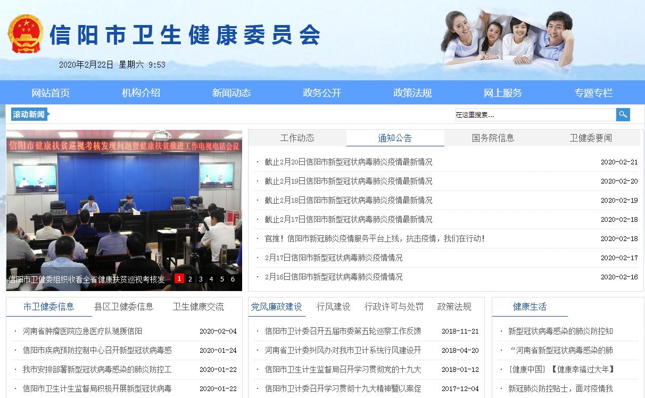Click the national emblem logo
The width and height of the screenshot is (645, 398).
[x=26, y=34]
